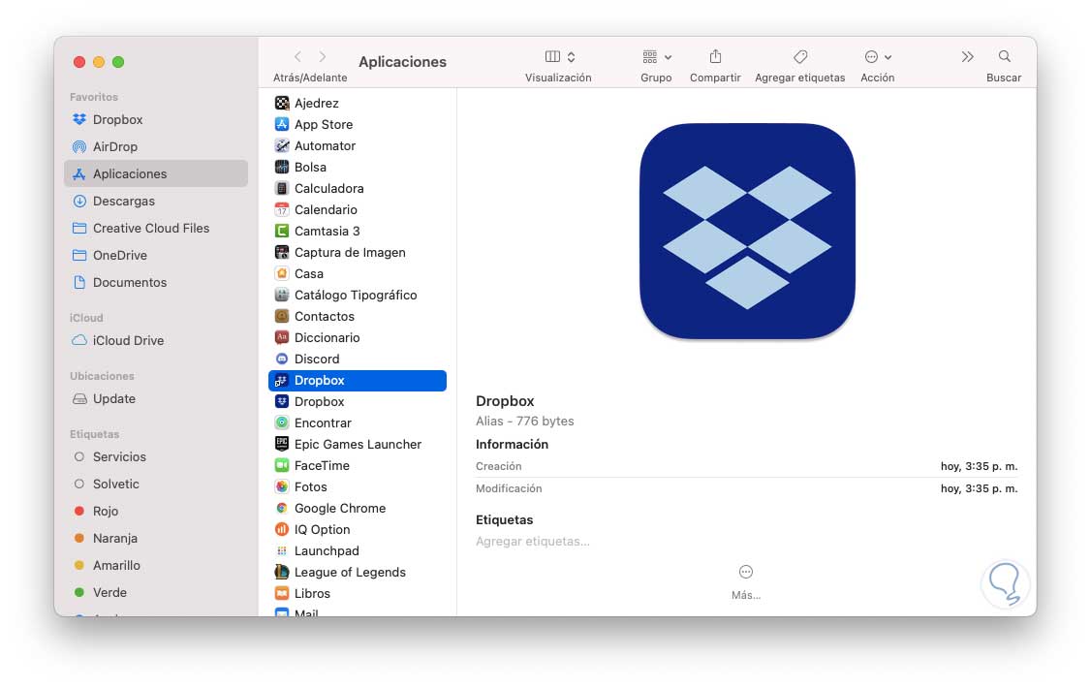1091x688 pixels.
Task: Open the Descargas sidebar folder
Action: point(113,201)
